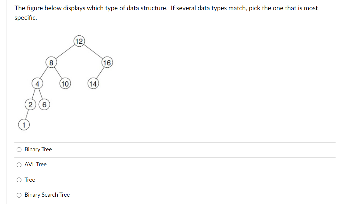Screen dimensions: 341x204
Task: Click the AVL Tree option label text
Action: tap(36, 164)
